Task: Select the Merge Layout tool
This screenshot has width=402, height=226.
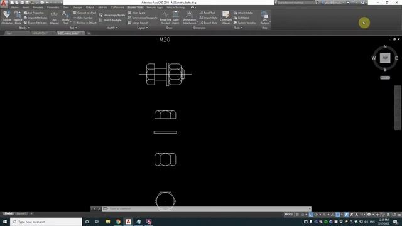Action: pos(138,23)
